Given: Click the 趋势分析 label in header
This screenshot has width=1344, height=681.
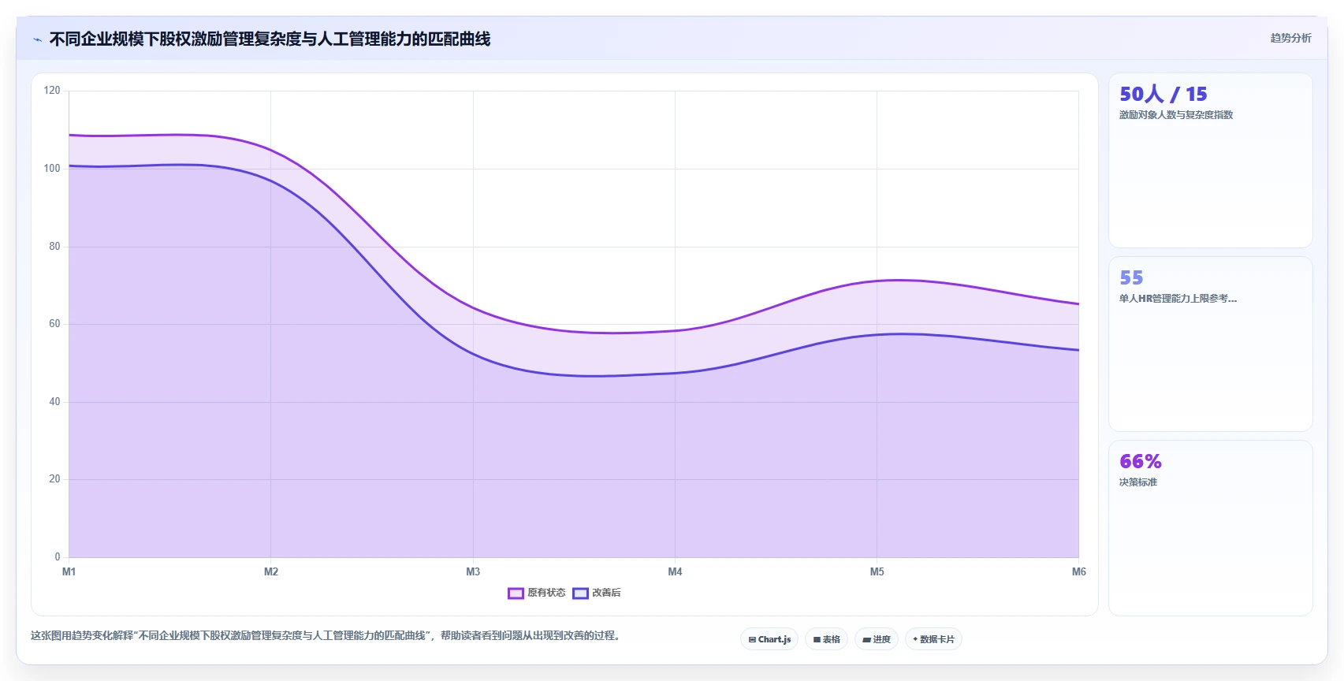Looking at the screenshot, I should coord(1290,38).
